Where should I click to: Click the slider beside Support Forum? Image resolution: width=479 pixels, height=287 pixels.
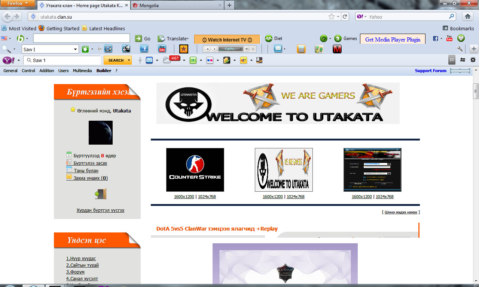click(x=460, y=71)
